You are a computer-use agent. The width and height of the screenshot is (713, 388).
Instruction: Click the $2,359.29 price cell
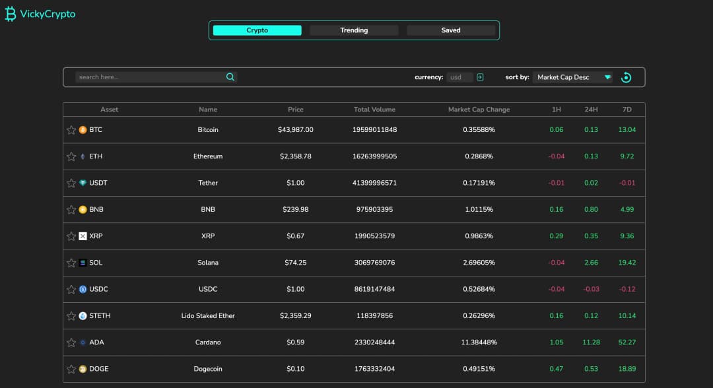coord(296,316)
